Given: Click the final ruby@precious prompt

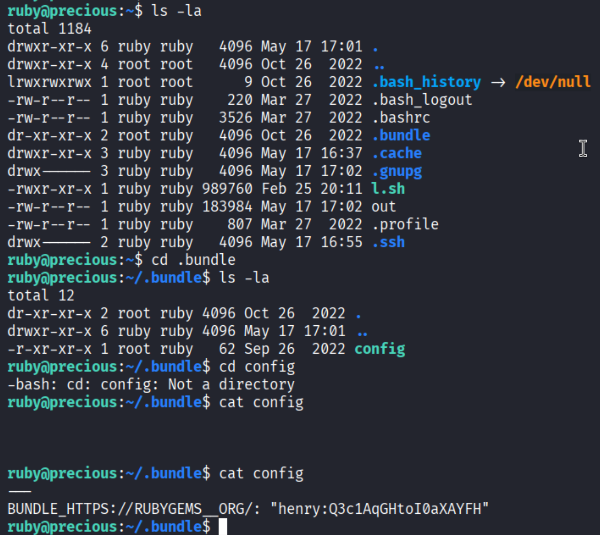Looking at the screenshot, I should pyautogui.click(x=109, y=526).
